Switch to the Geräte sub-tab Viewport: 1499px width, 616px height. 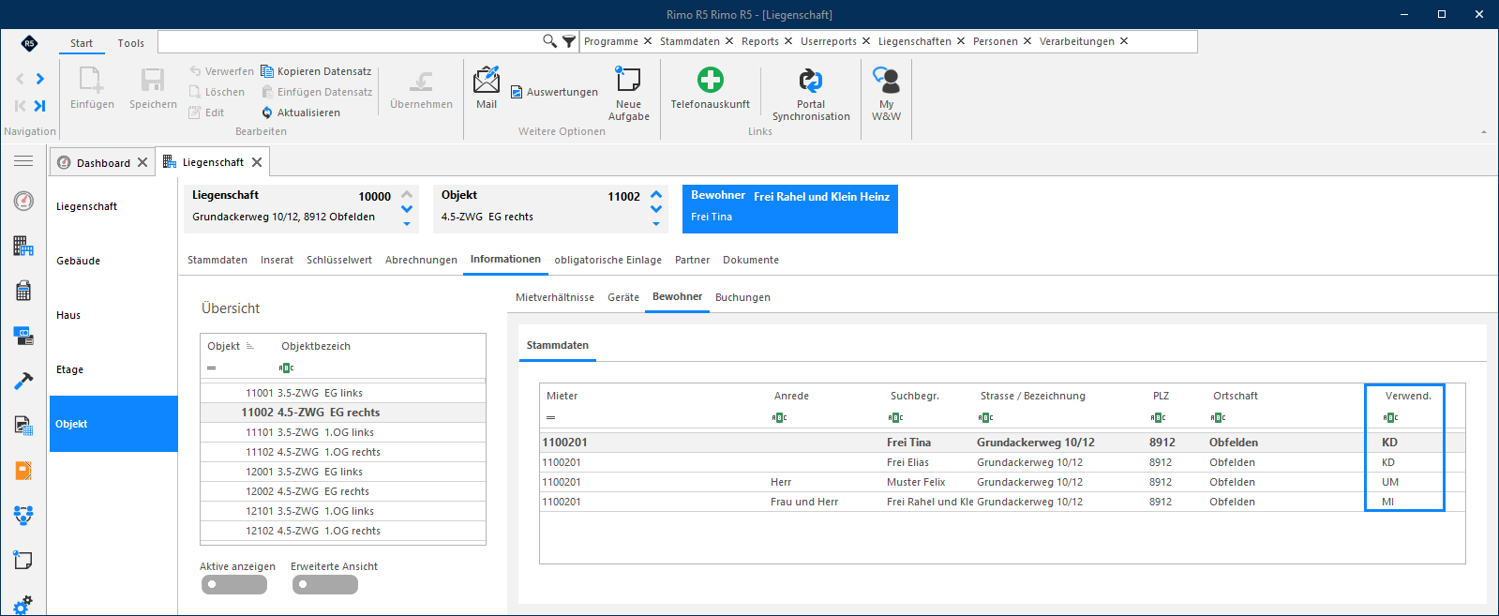[x=623, y=297]
